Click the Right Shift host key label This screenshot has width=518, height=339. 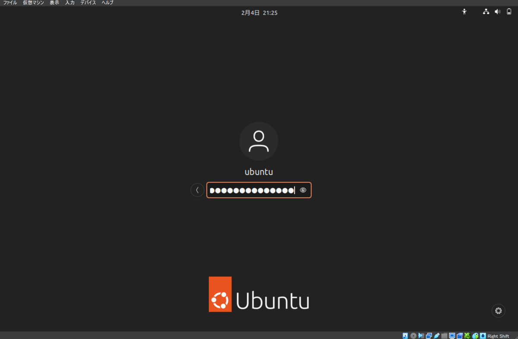point(498,336)
